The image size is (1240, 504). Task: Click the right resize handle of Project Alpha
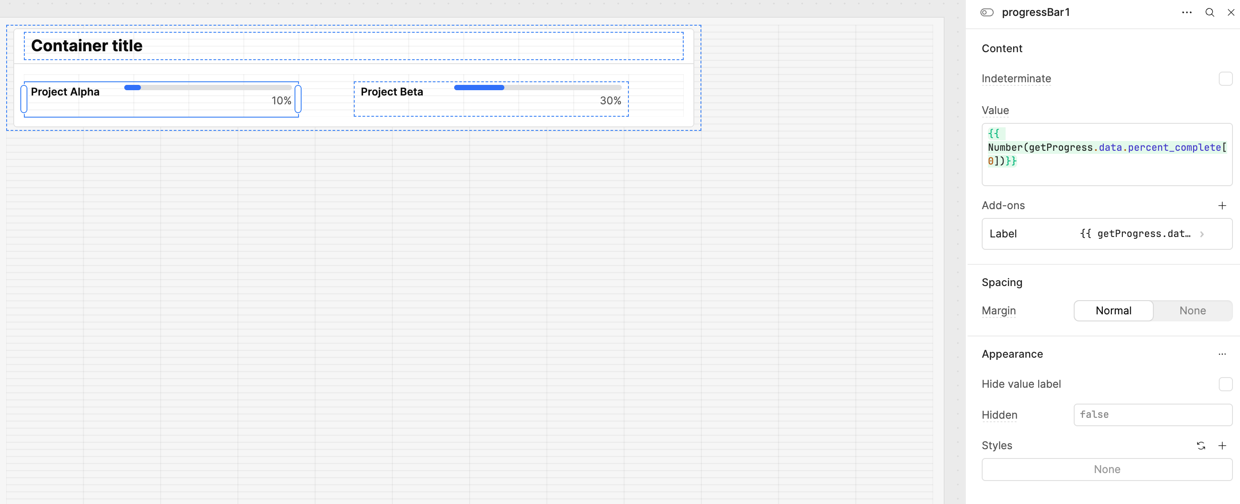[298, 99]
